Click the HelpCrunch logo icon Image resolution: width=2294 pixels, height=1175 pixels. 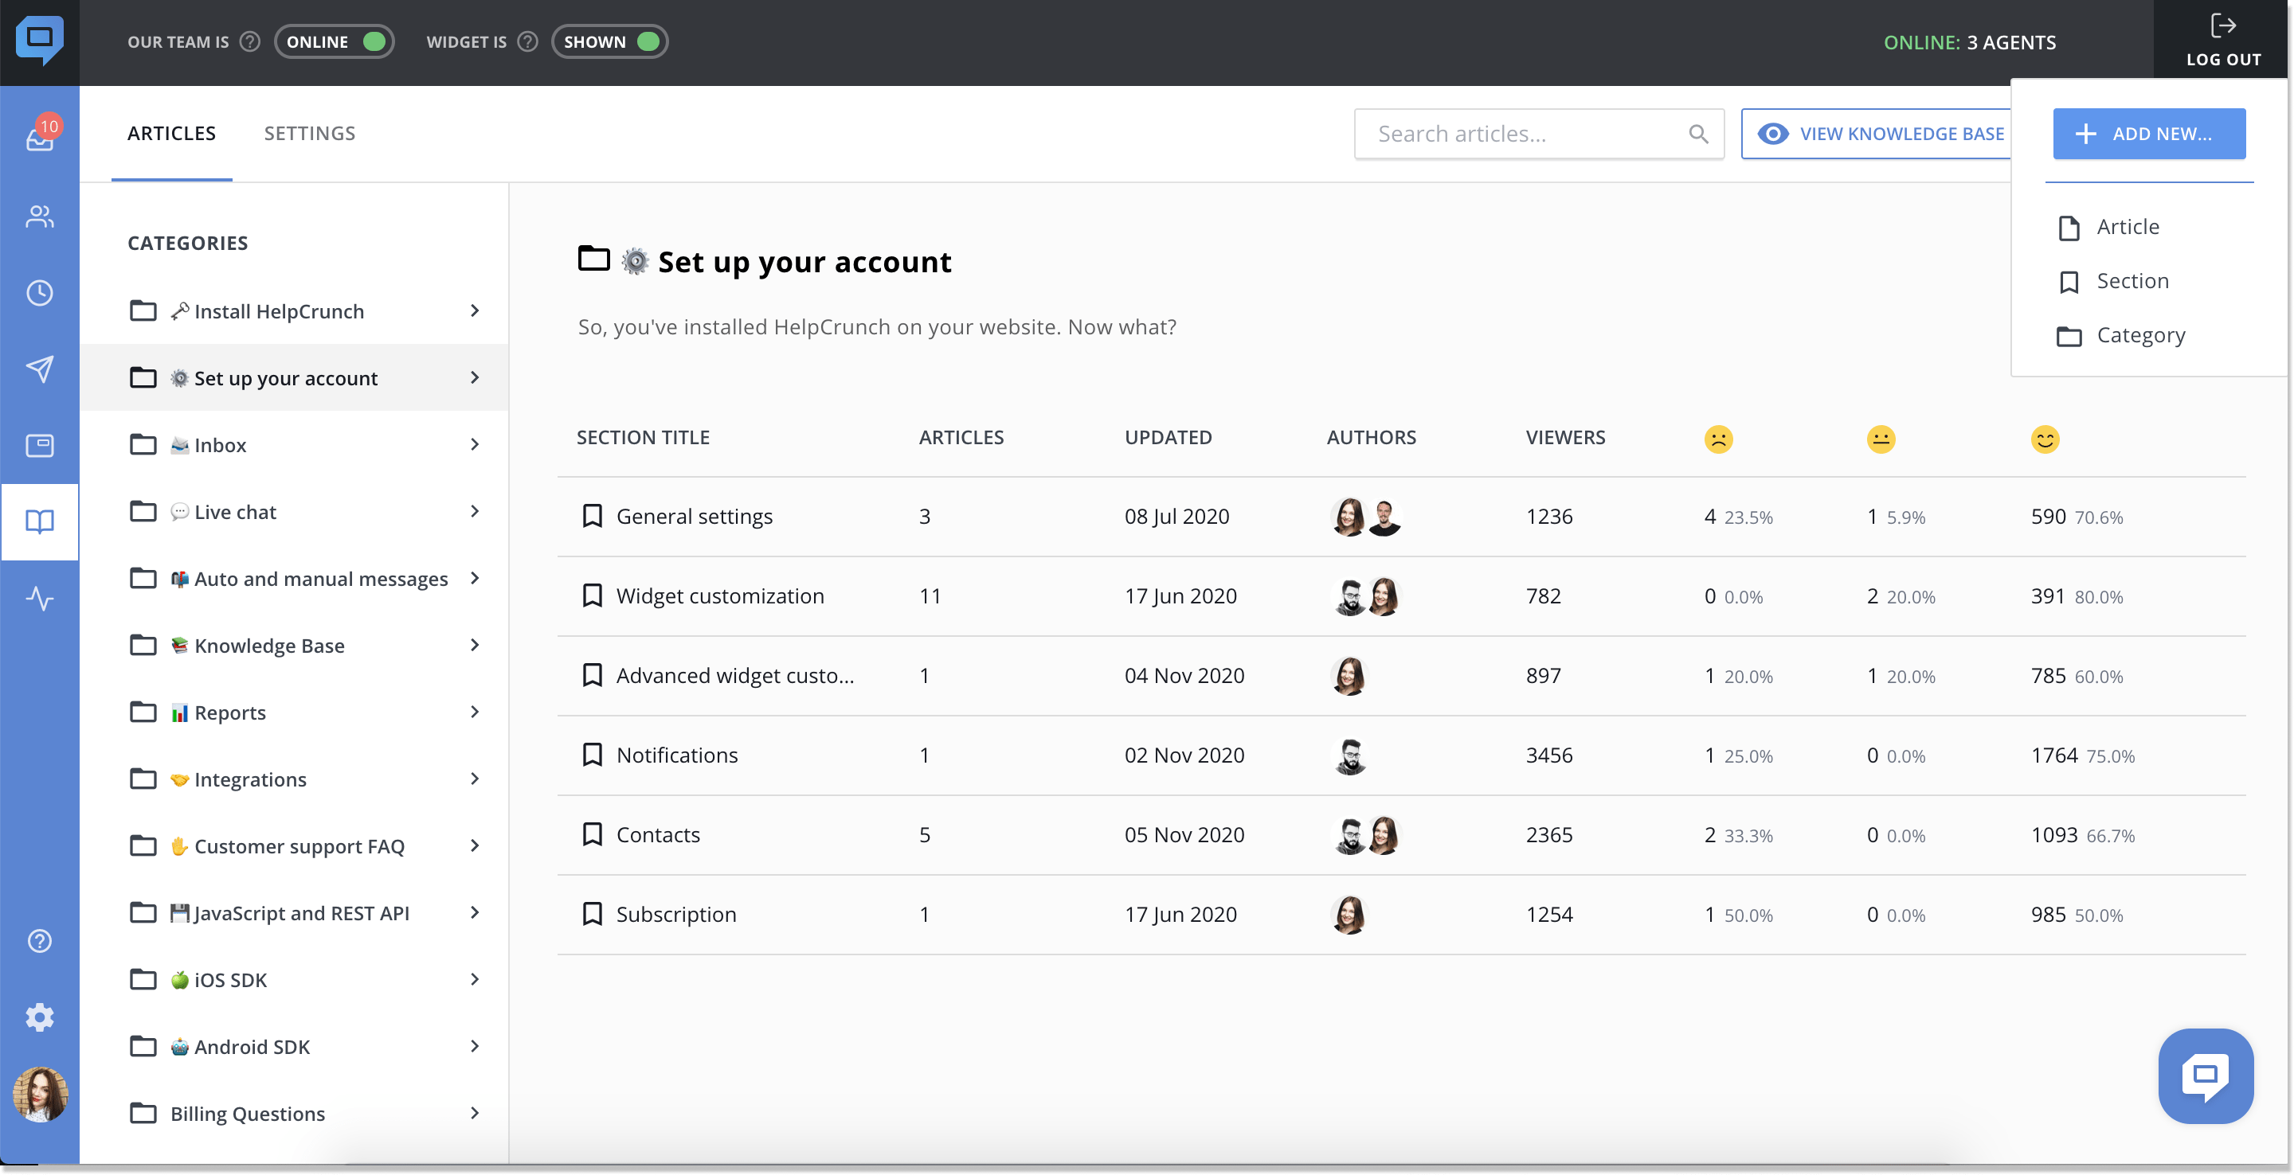point(39,39)
